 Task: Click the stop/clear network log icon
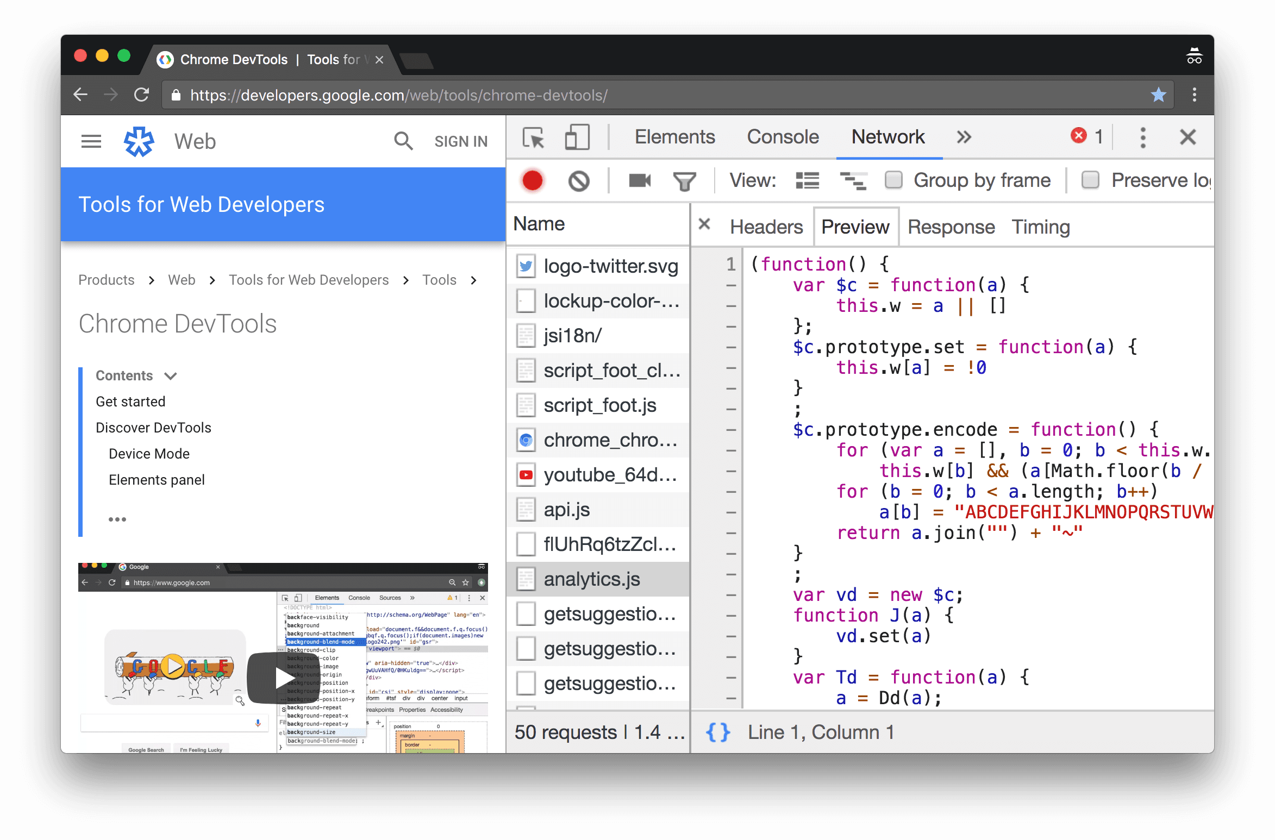579,180
